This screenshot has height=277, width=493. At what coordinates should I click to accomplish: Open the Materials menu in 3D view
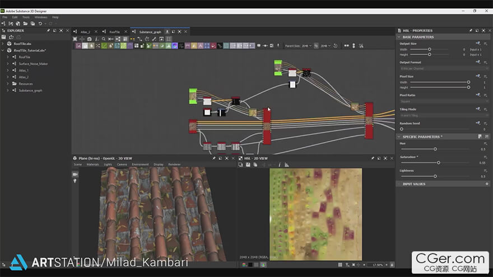click(x=93, y=165)
